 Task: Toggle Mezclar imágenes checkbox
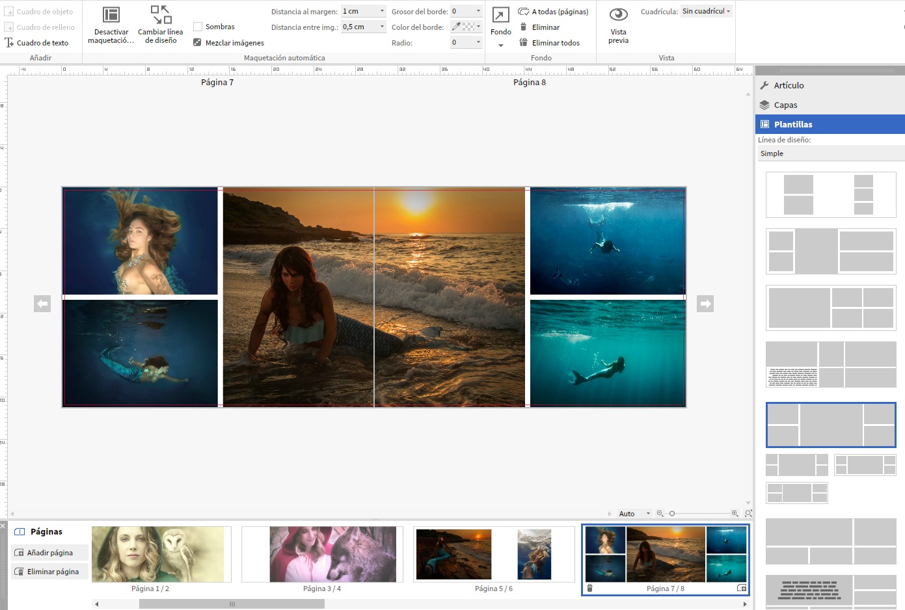coord(197,43)
